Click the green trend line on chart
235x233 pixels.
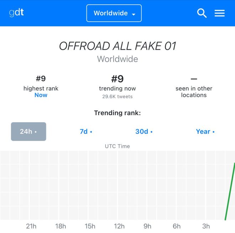coord(230,191)
